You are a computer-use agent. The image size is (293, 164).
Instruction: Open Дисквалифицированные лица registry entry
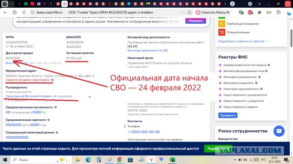(x=244, y=71)
